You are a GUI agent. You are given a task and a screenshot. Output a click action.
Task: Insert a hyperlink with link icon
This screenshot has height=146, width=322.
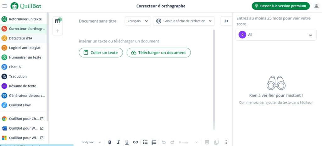click(135, 142)
